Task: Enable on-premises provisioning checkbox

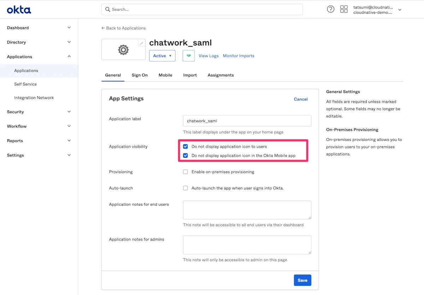Action: [x=185, y=172]
